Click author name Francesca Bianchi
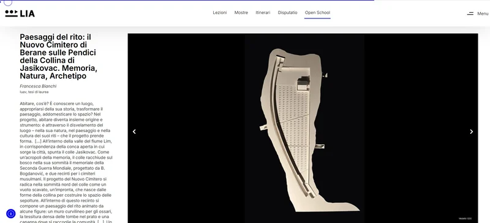Screen dimensions: 490x223 tap(38, 86)
